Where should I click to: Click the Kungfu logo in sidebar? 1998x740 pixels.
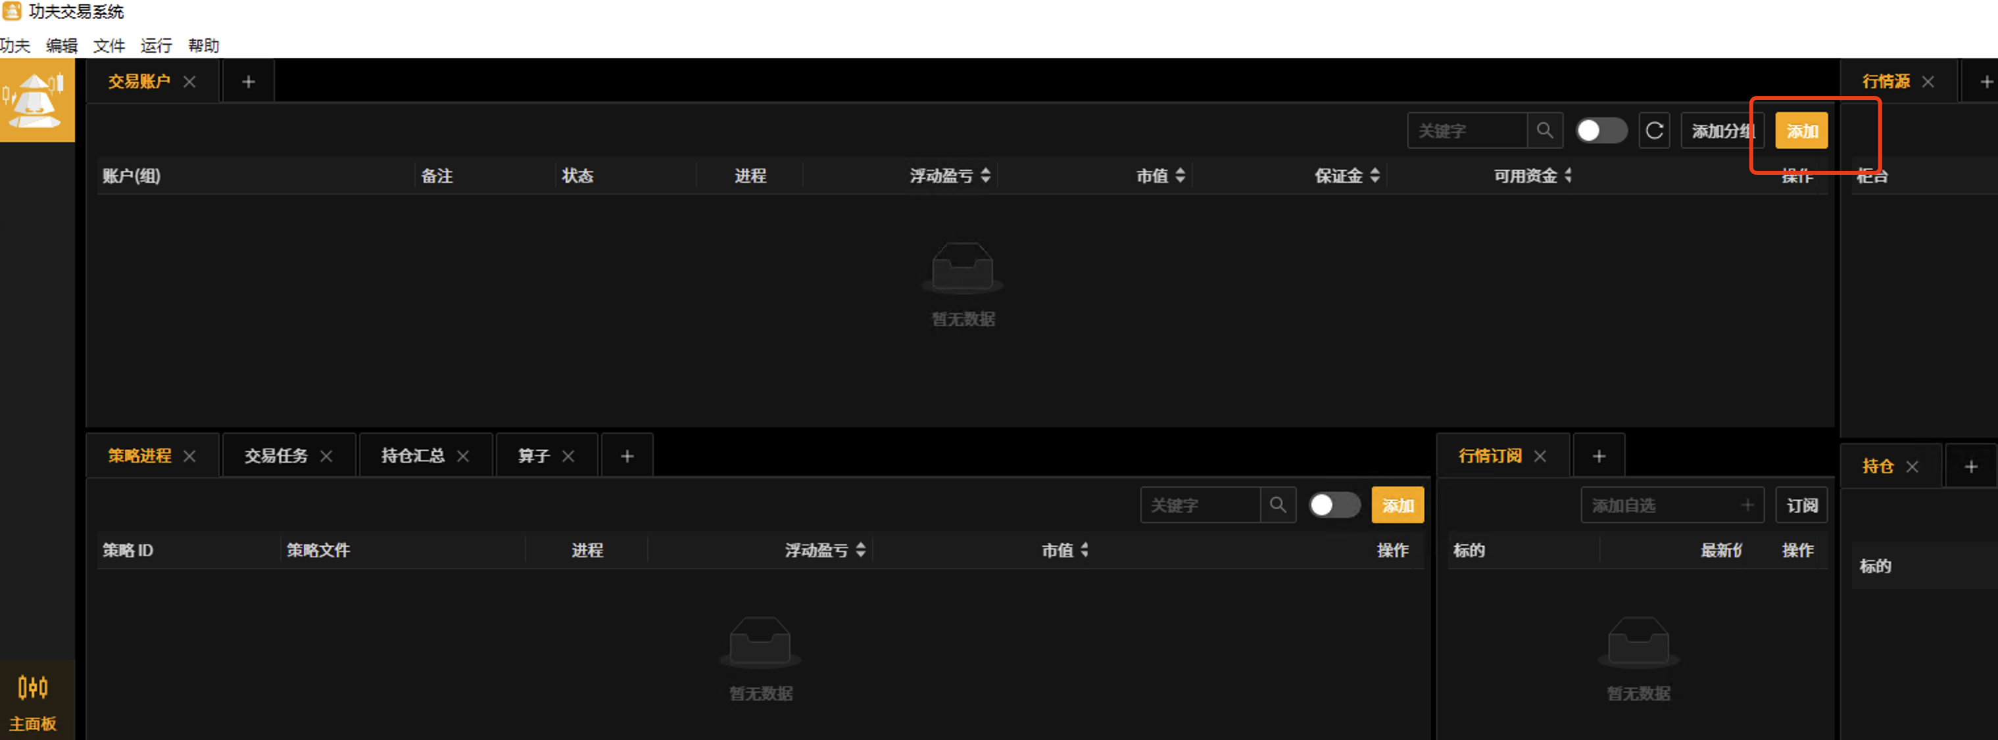click(36, 101)
